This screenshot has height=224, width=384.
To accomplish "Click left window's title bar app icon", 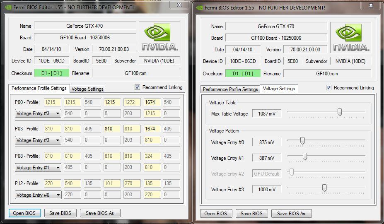I will [x=8, y=7].
